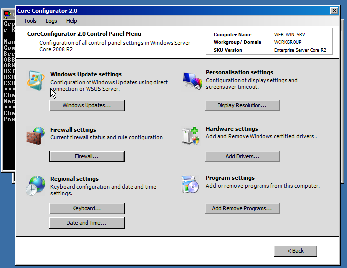Screen dimensions: 347x268
Task: Open the Windows Updates configuration
Action: [87, 105]
